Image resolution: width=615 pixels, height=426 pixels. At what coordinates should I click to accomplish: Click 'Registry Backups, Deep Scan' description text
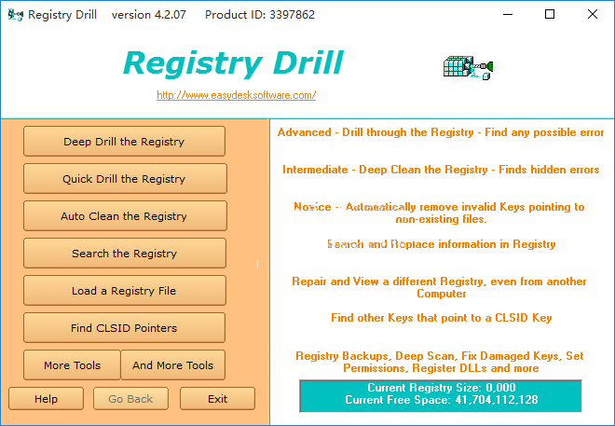tap(440, 362)
